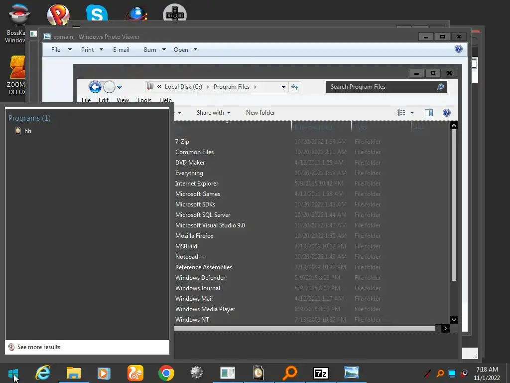Image resolution: width=510 pixels, height=383 pixels.
Task: Select the Mozilla Firefox folder
Action: click(x=194, y=236)
